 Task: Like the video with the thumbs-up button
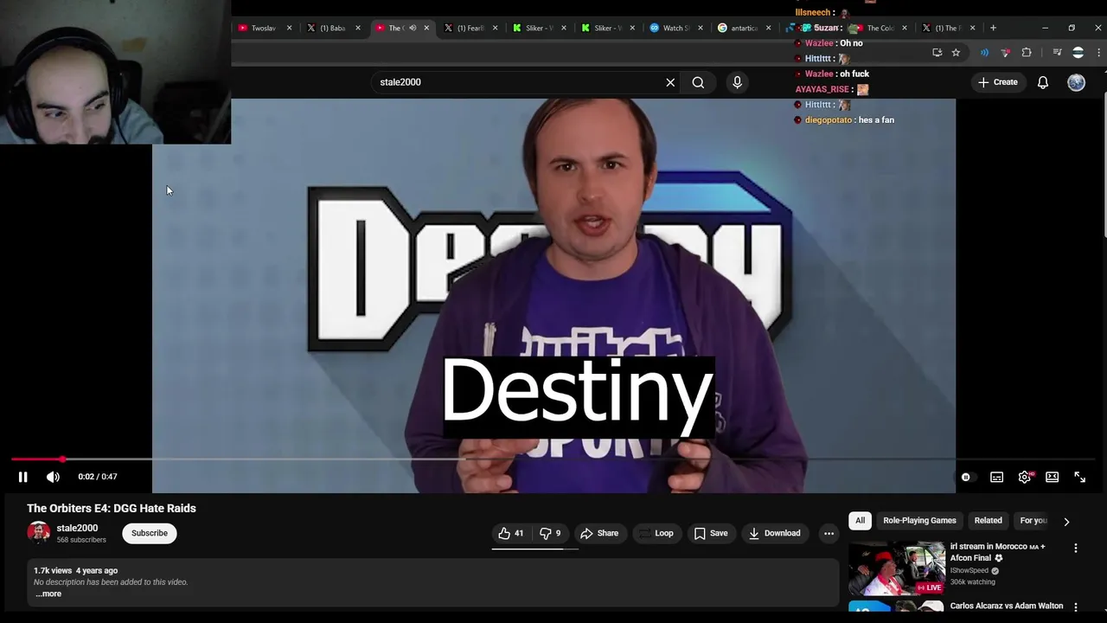tap(511, 533)
